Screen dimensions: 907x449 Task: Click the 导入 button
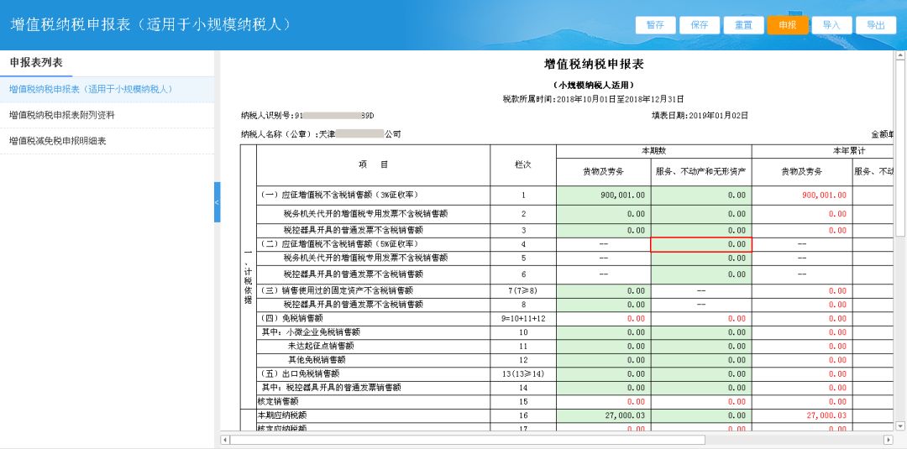831,25
